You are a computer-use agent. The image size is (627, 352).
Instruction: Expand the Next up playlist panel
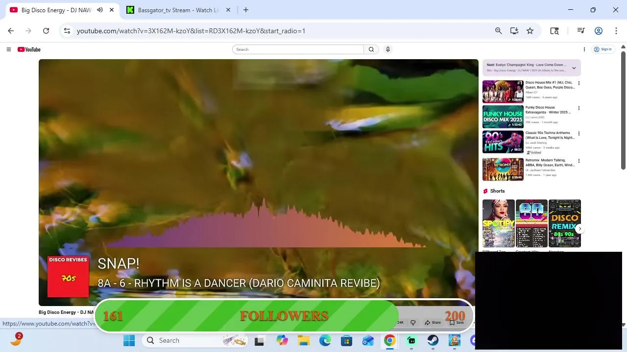(574, 68)
